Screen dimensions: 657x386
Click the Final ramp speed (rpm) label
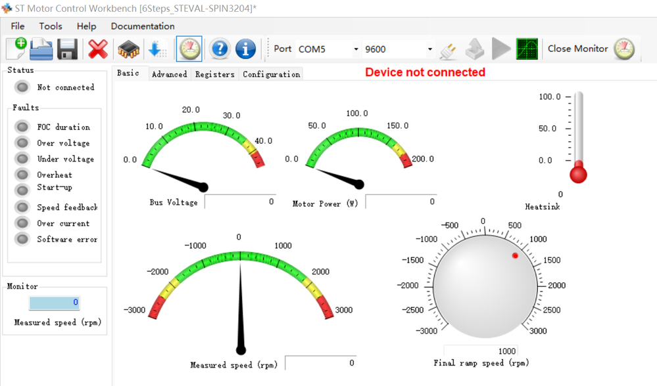pyautogui.click(x=481, y=363)
